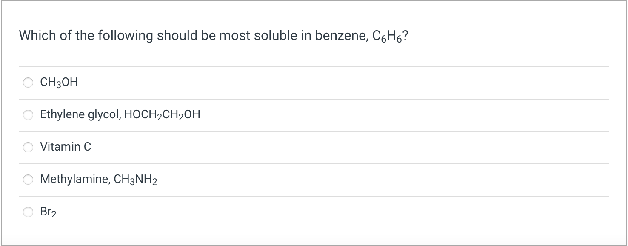Pick the Vitamin C radio button
The height and width of the screenshot is (246, 628).
coord(29,147)
